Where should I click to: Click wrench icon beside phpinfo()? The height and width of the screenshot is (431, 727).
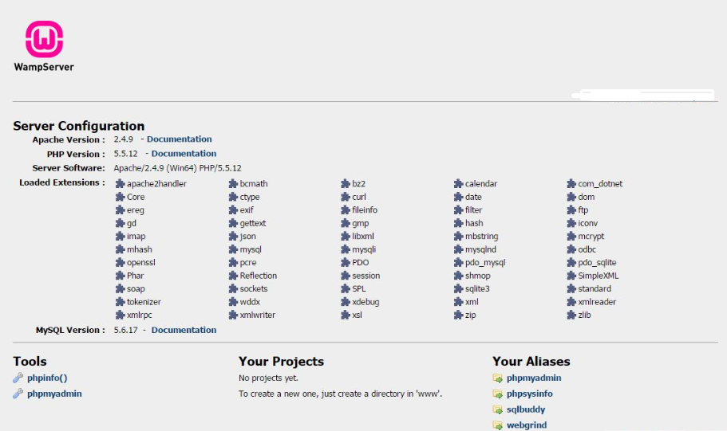(18, 378)
